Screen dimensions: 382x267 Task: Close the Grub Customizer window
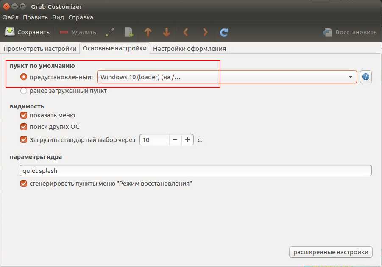point(6,7)
